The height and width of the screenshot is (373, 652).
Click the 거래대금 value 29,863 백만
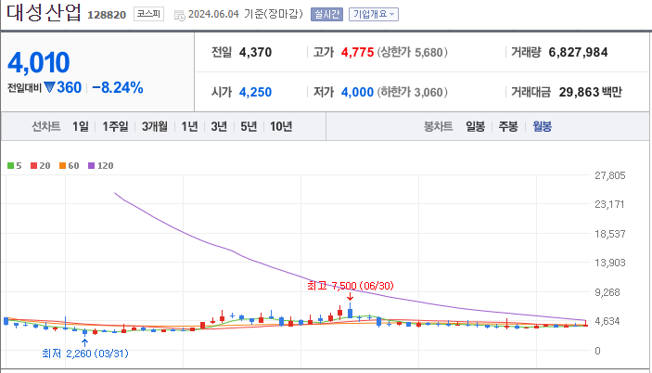click(591, 92)
